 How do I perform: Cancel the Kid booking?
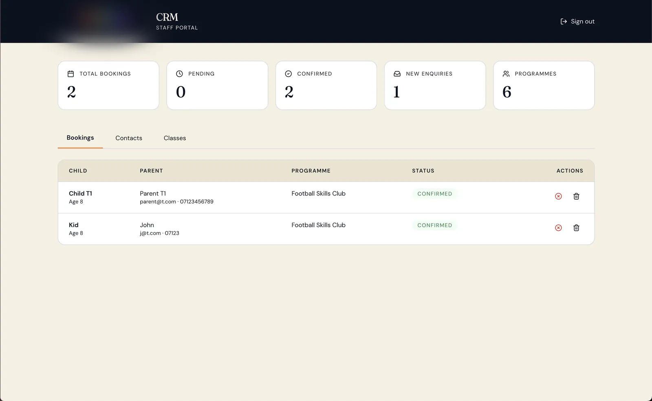tap(558, 228)
